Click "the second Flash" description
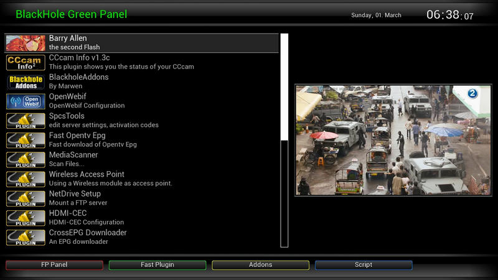The width and height of the screenshot is (498, 280). coord(74,47)
